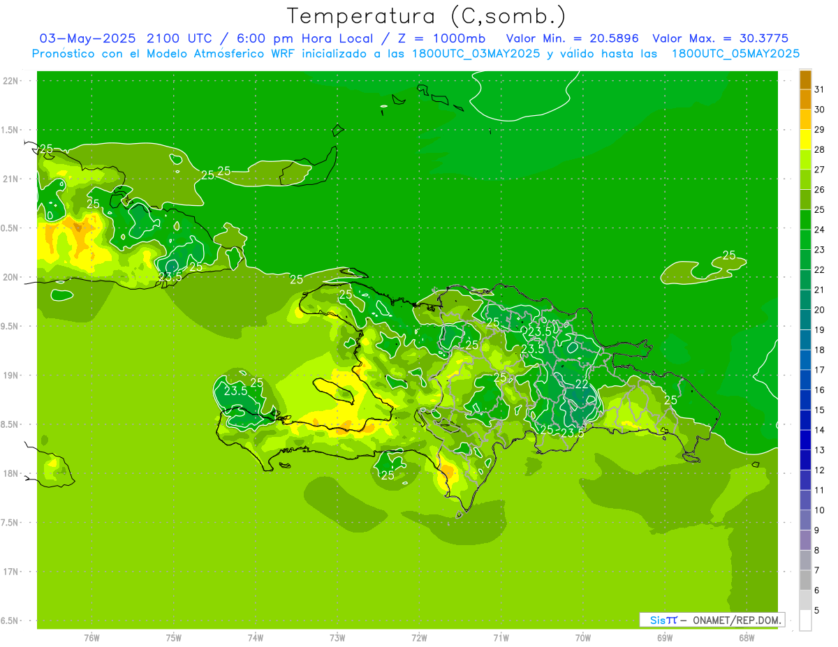Click the legend scale label 5

817,610
